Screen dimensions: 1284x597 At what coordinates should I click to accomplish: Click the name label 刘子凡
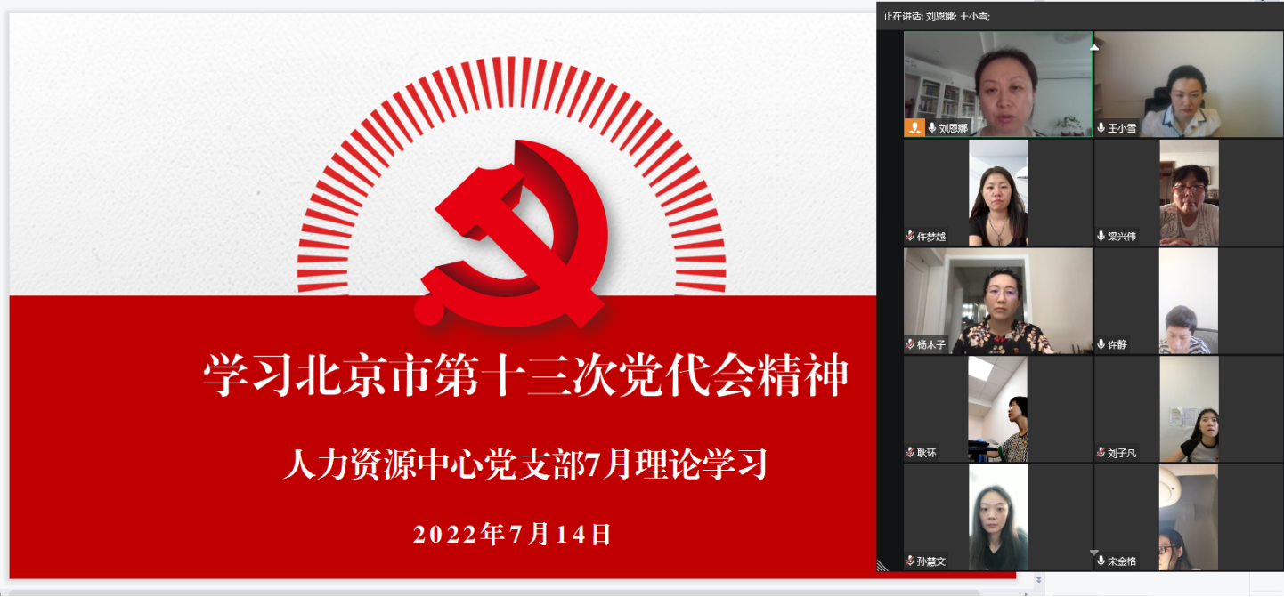tap(1122, 453)
